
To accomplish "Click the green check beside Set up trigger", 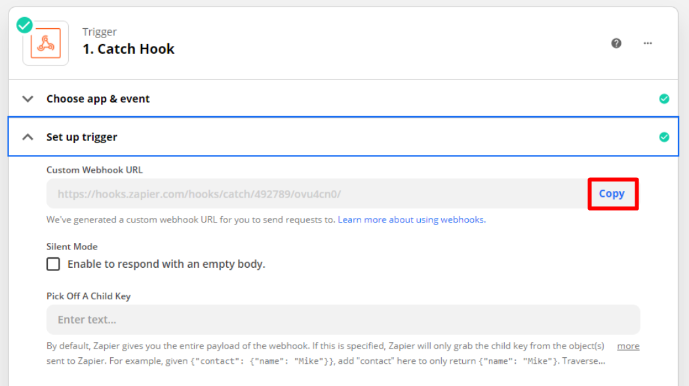I will pyautogui.click(x=664, y=137).
